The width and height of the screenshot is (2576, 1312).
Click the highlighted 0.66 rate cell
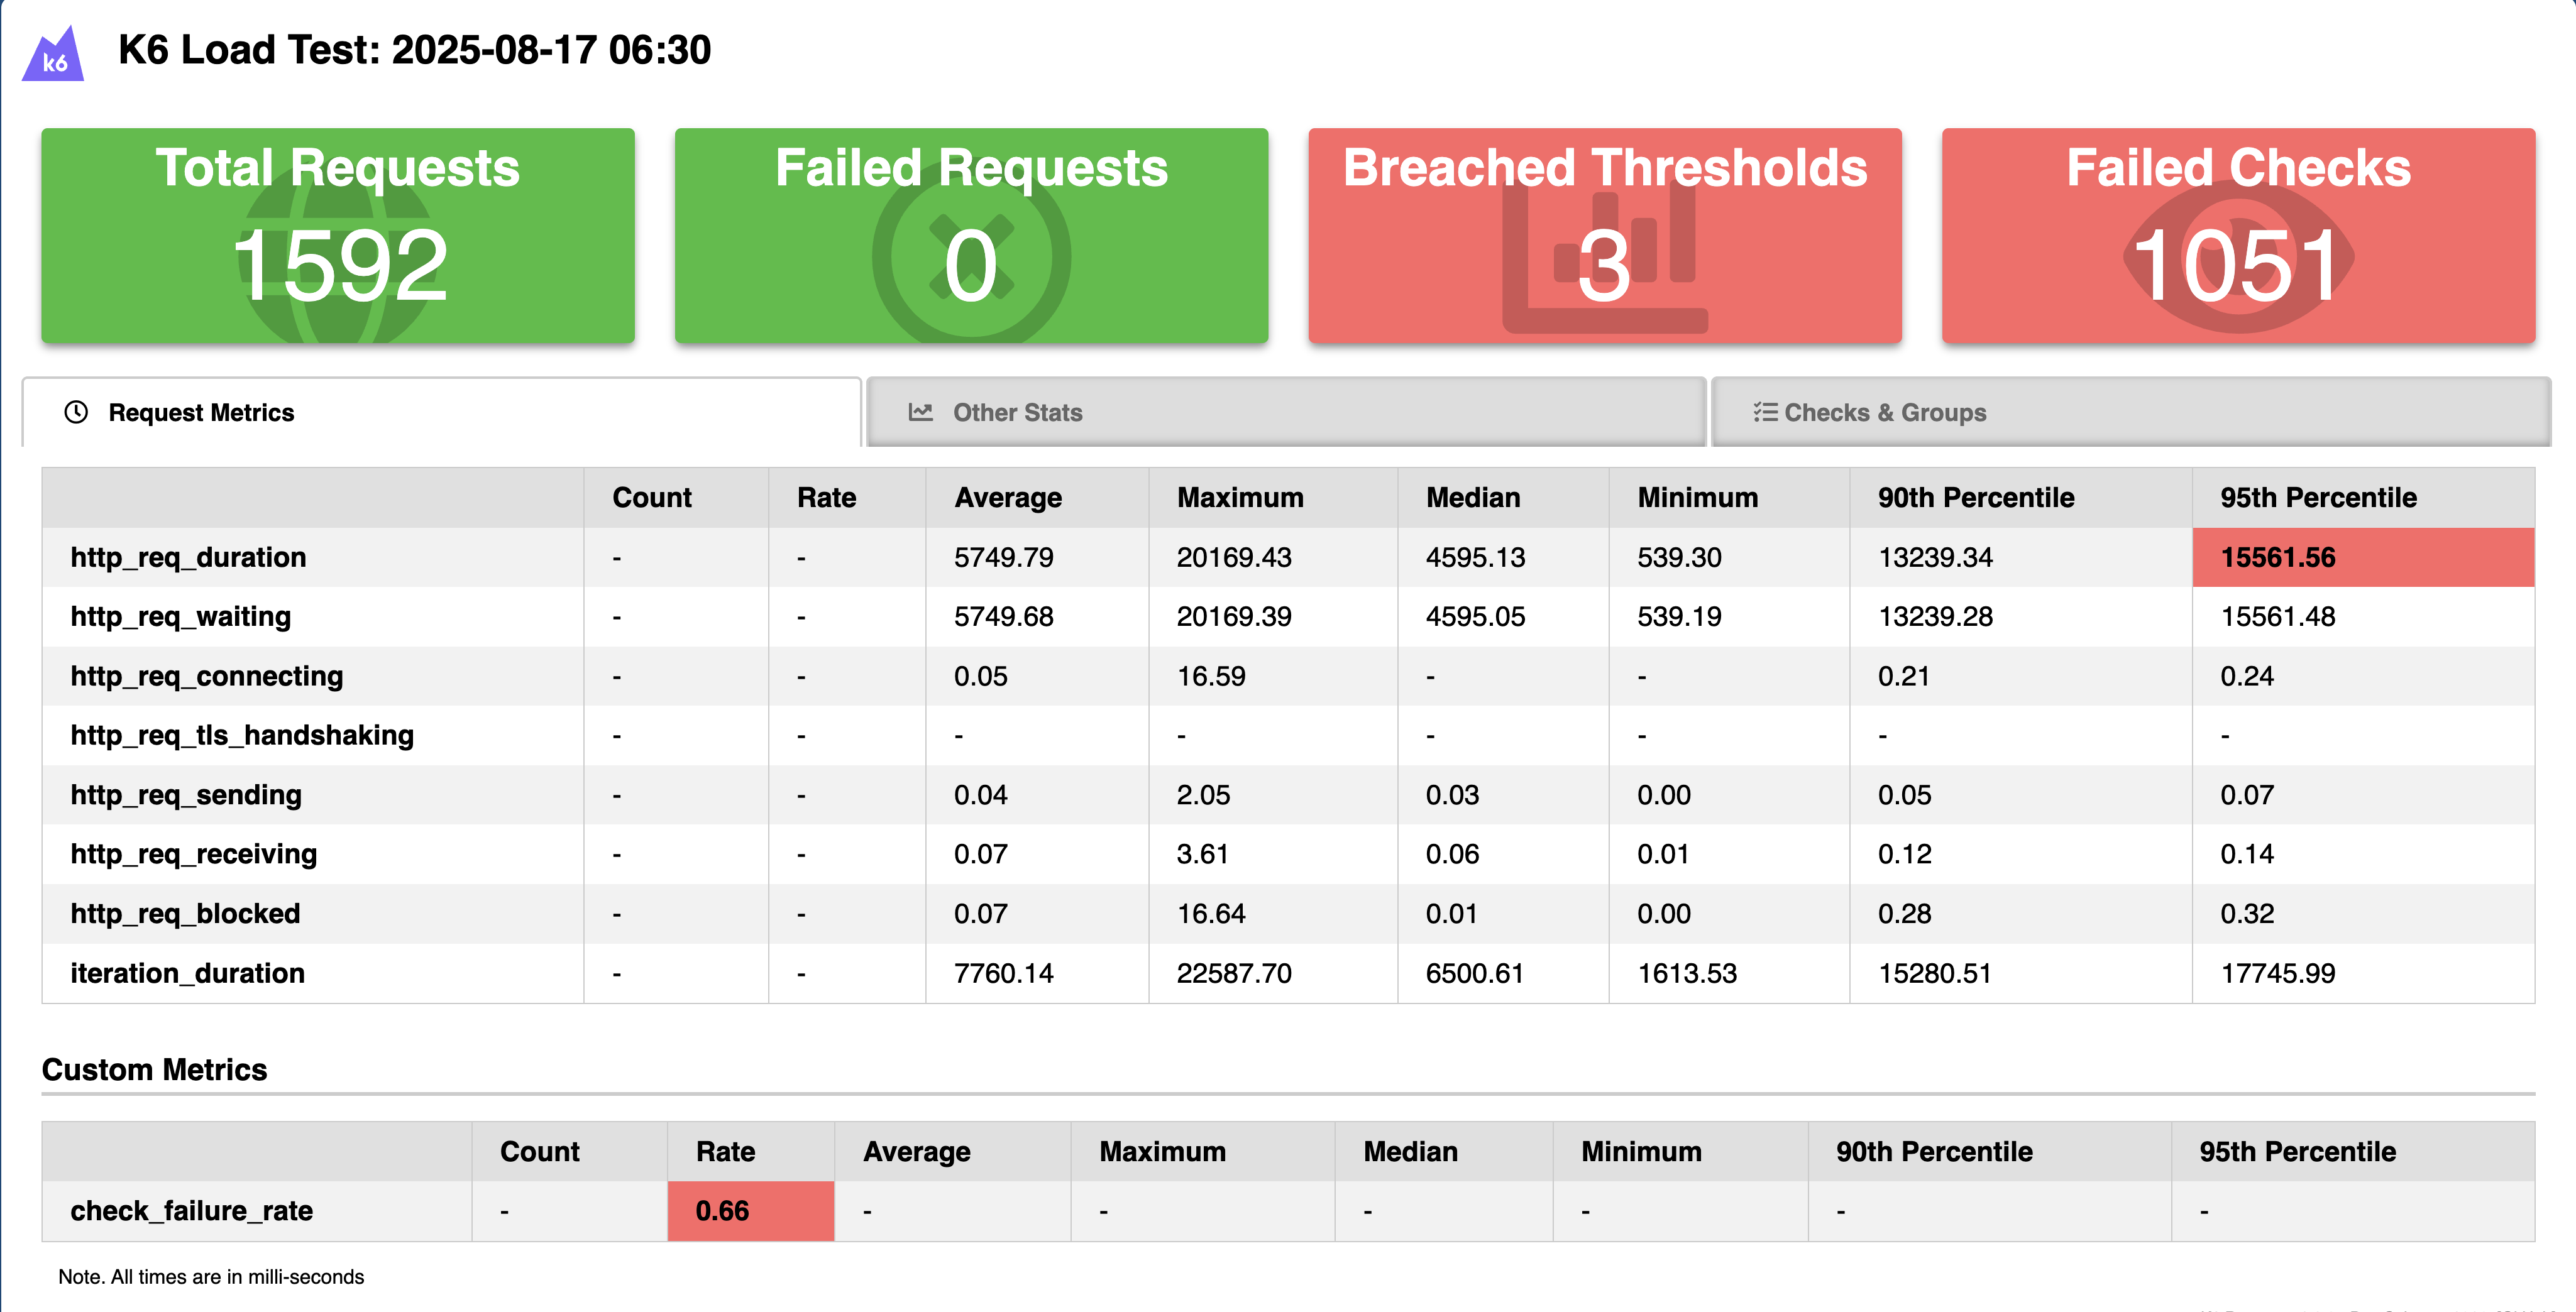pos(751,1211)
